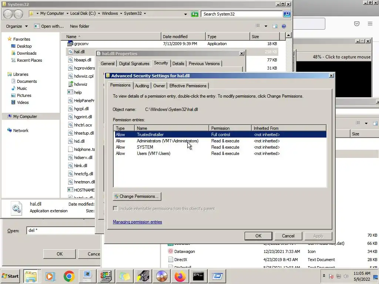Expand the System32 breadcrumb arrow
The width and height of the screenshot is (379, 284).
coord(145,14)
